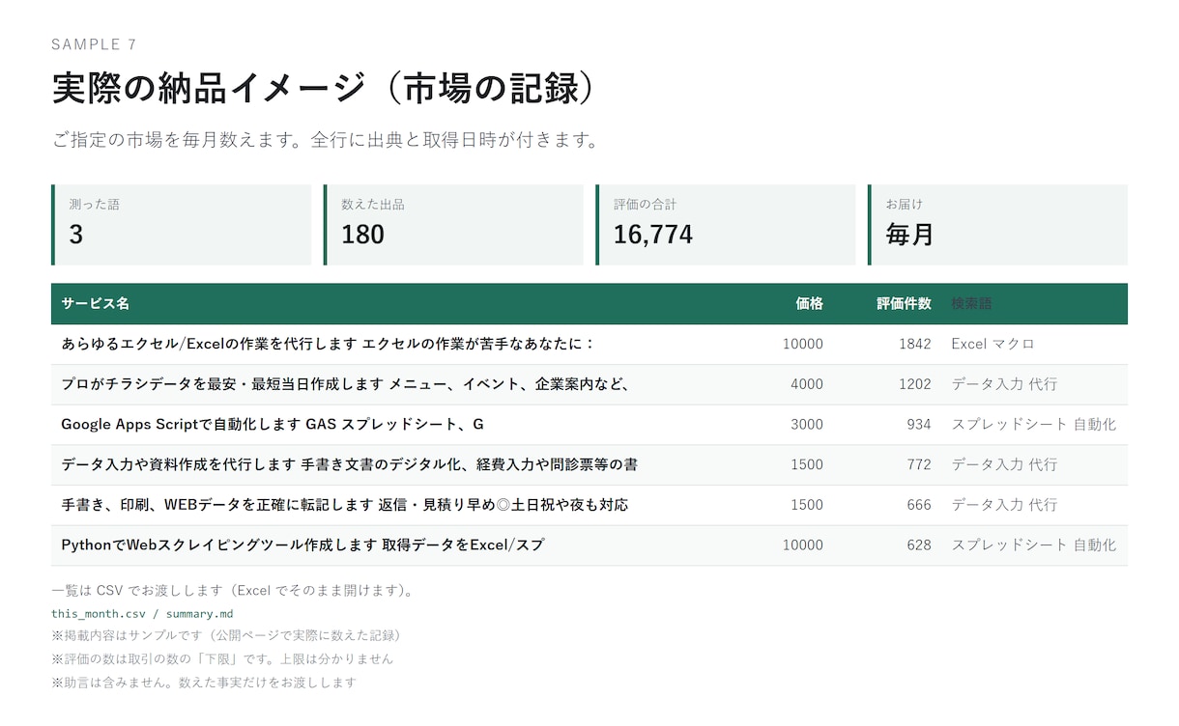Select the 数えた出品 card showing 180
The image size is (1179, 726).
453,225
